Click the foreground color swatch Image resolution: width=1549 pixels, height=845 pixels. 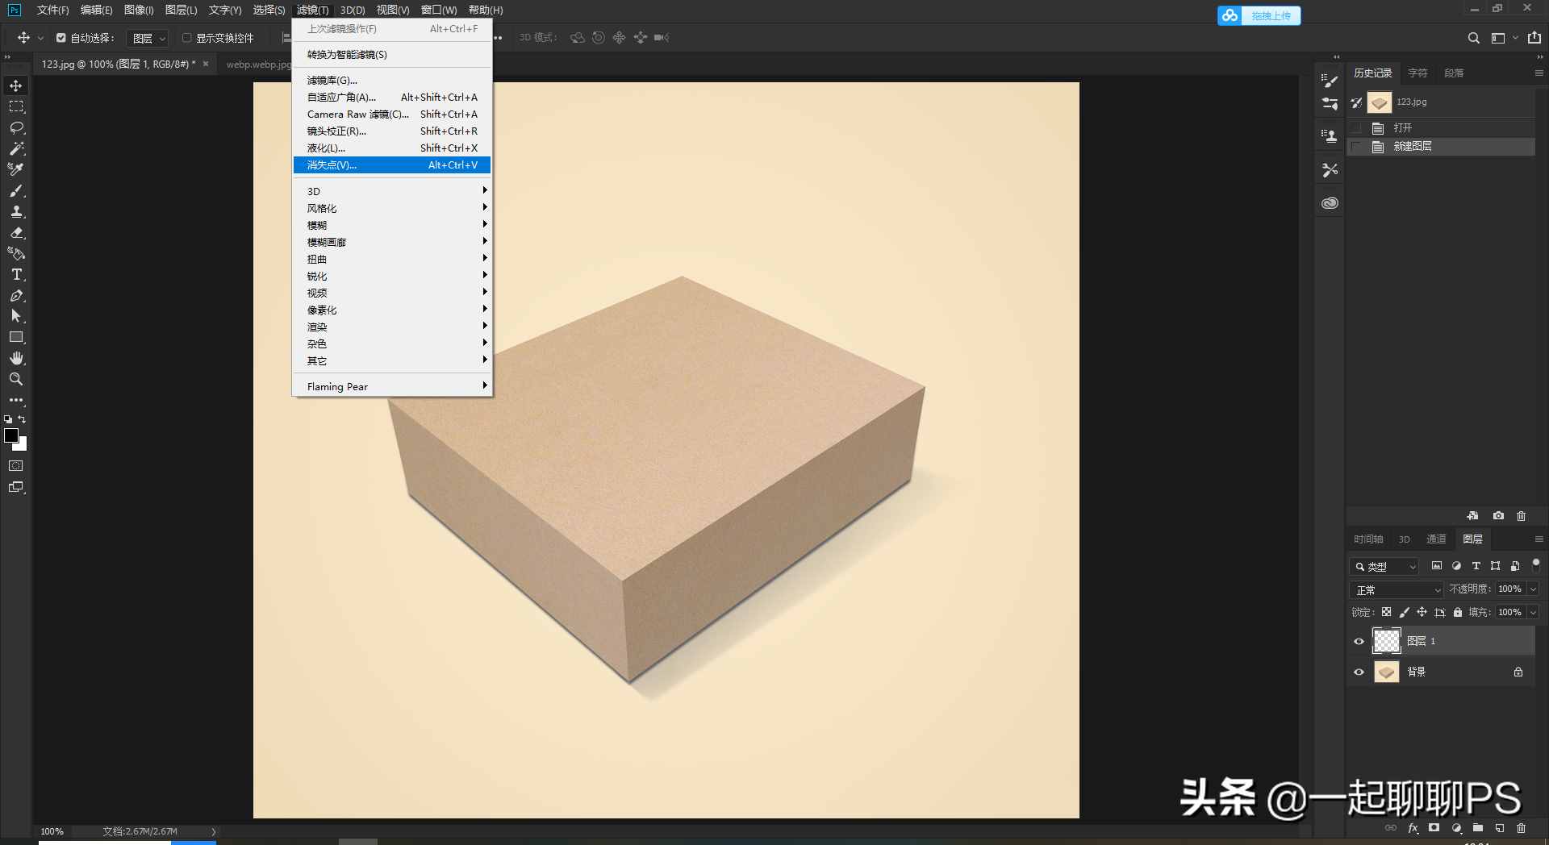(11, 435)
